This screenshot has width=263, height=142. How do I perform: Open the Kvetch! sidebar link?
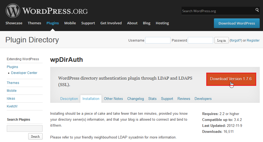pyautogui.click(x=12, y=106)
